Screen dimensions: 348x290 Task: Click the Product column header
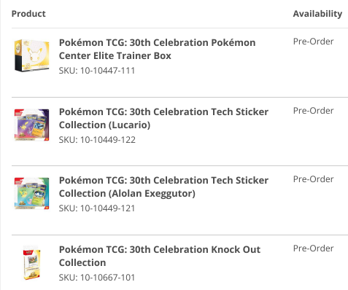click(28, 14)
